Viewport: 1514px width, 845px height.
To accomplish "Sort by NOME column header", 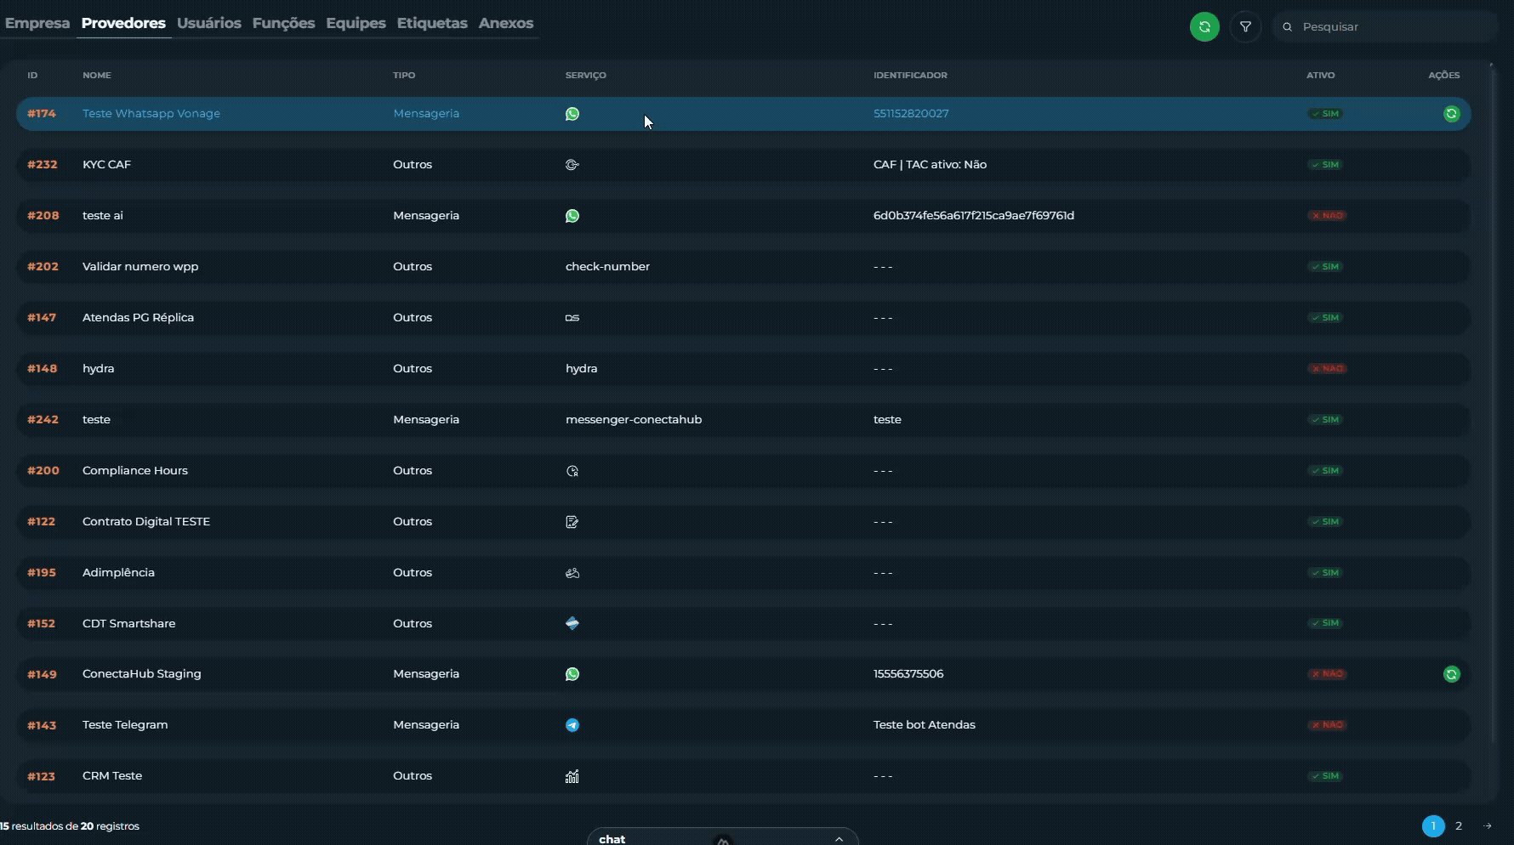I will click(x=97, y=76).
